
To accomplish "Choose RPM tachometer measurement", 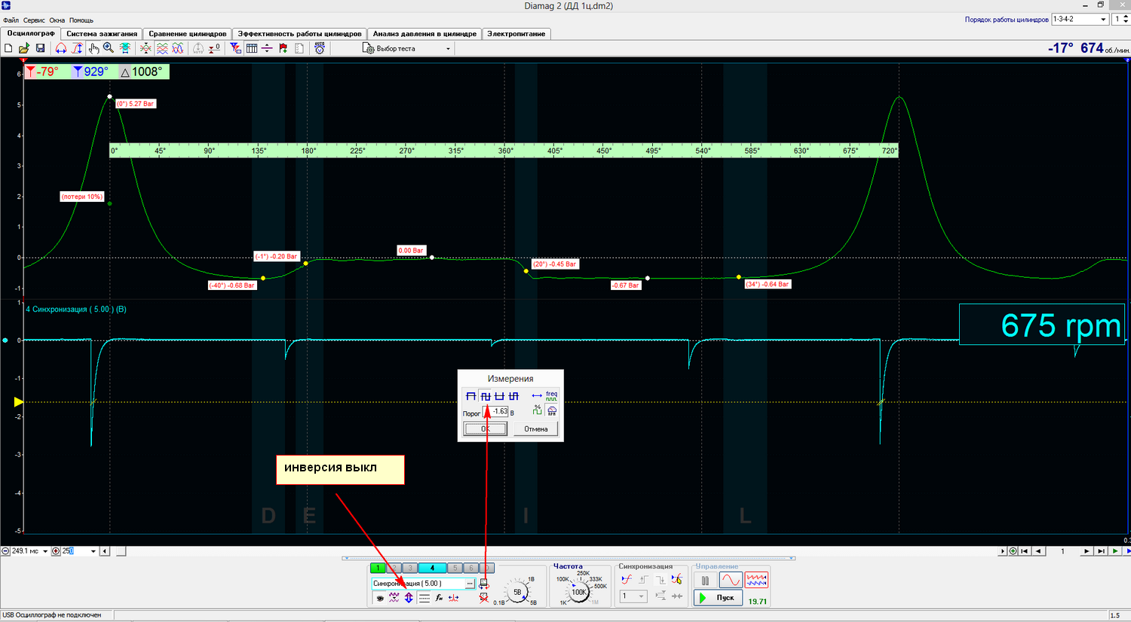I will click(552, 410).
